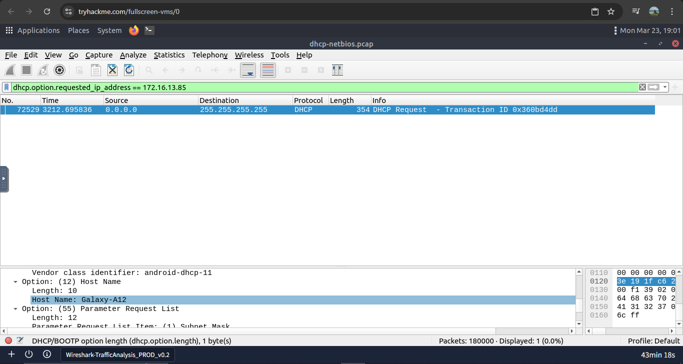Open the Tools menu

coord(280,55)
